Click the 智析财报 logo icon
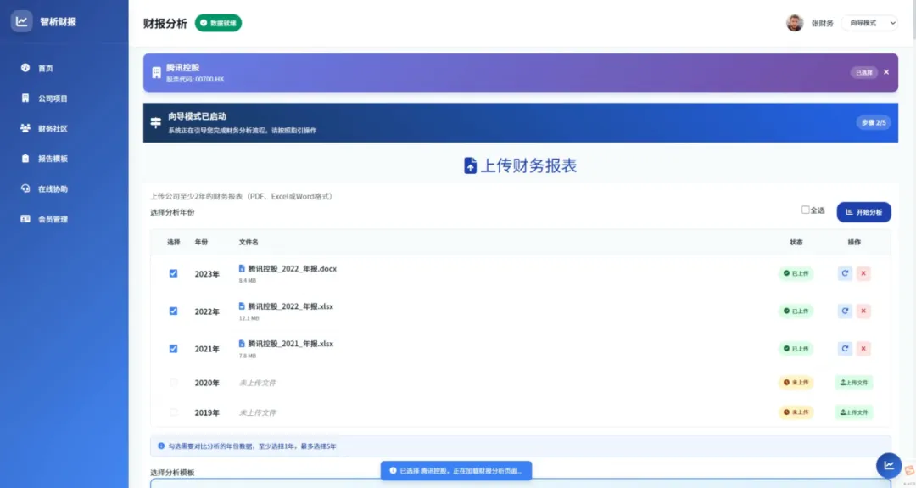 tap(21, 21)
